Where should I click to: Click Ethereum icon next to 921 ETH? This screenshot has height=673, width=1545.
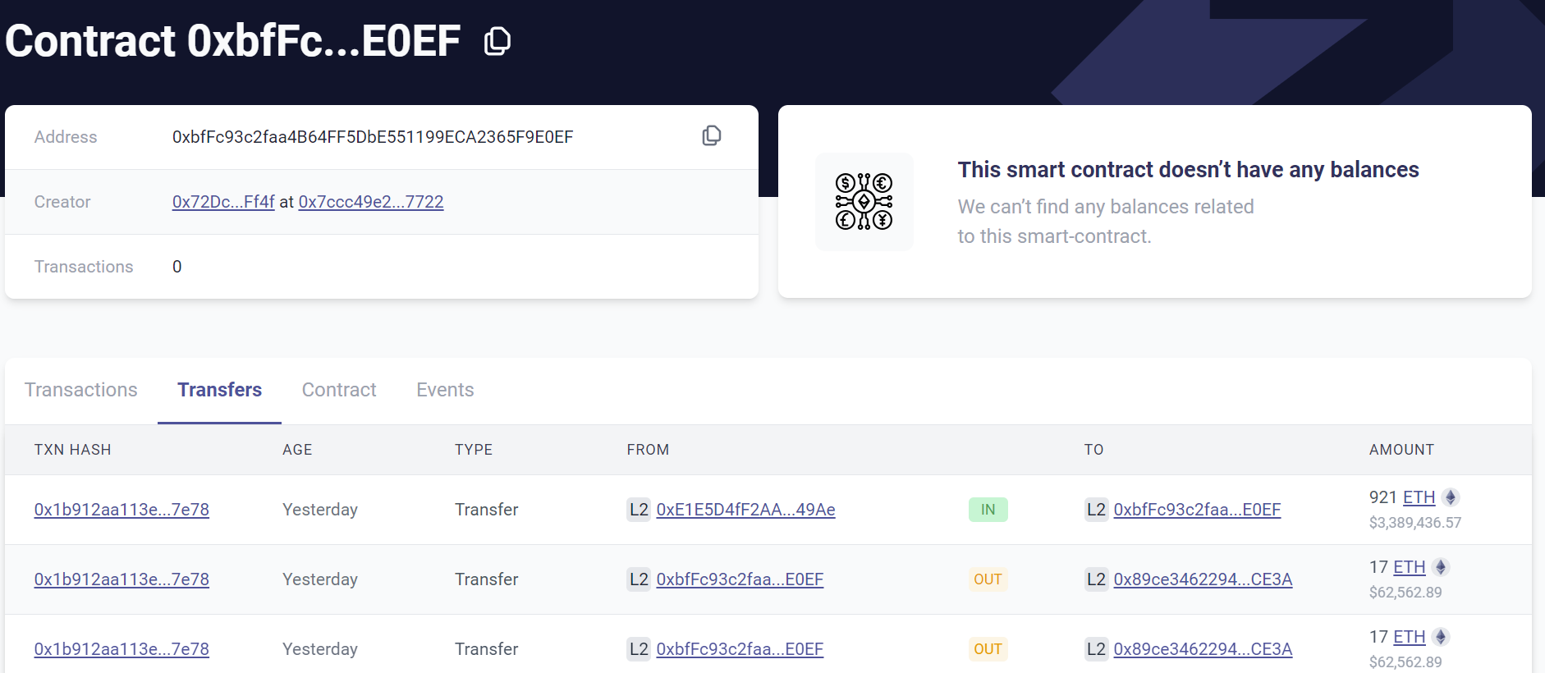[1451, 497]
